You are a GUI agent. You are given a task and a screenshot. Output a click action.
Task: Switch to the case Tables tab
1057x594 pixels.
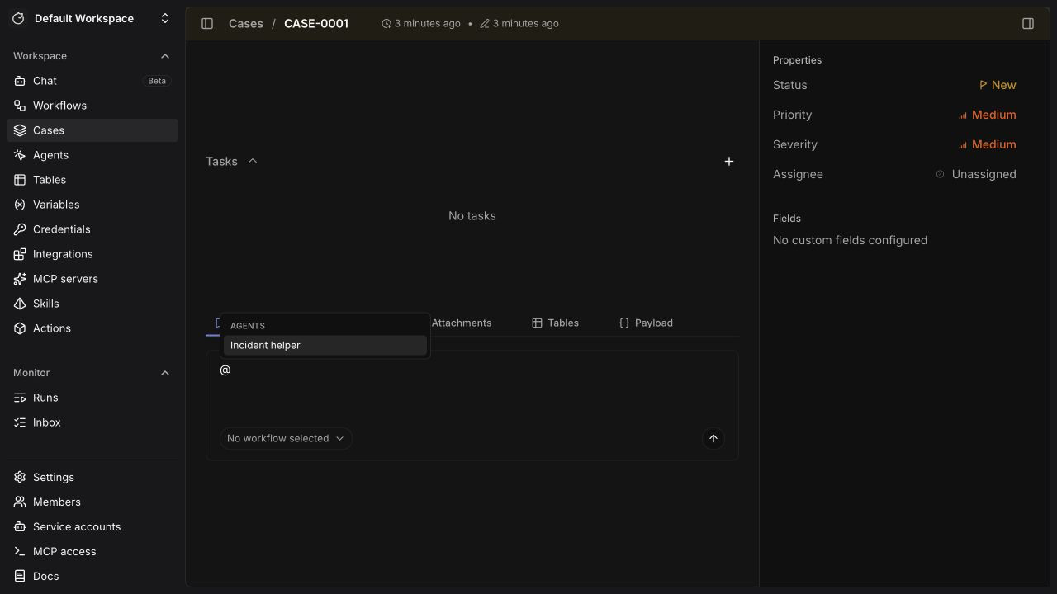[x=555, y=323]
